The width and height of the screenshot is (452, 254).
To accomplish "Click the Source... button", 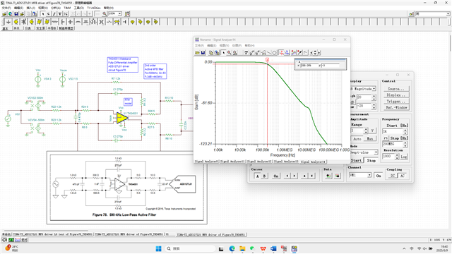I will [396, 89].
